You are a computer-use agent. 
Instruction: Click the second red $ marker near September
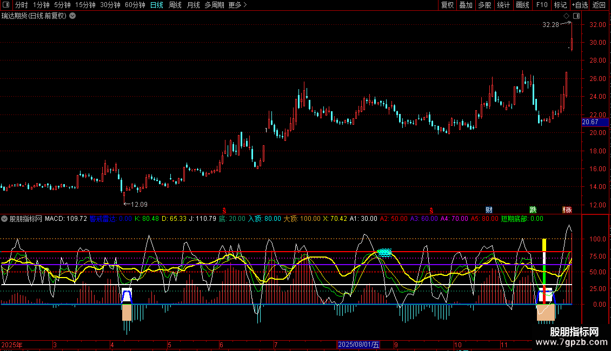coord(431,210)
